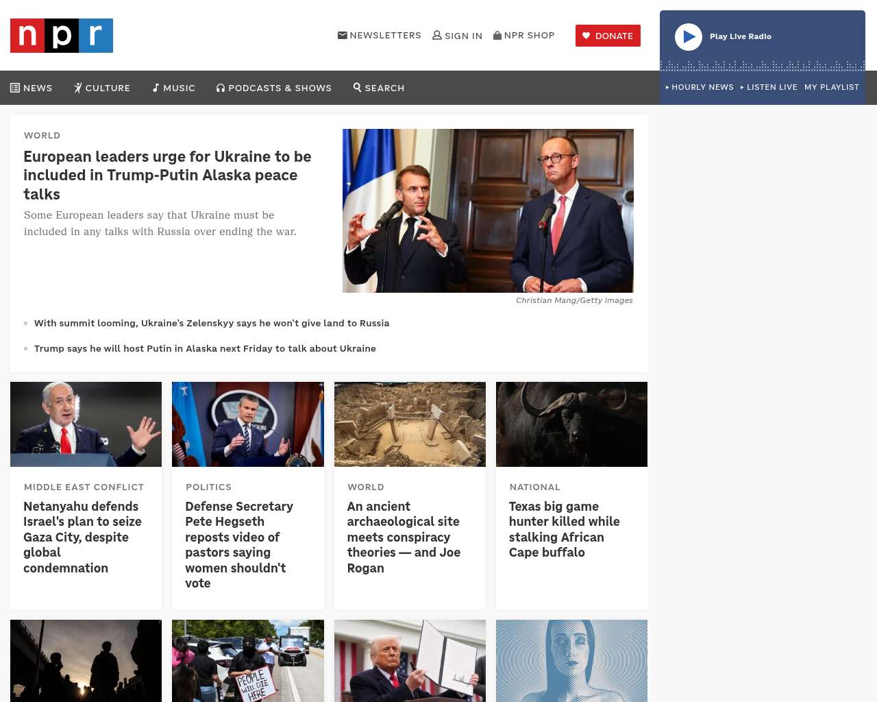Click the Cape buffalo thumbnail

[x=571, y=424]
